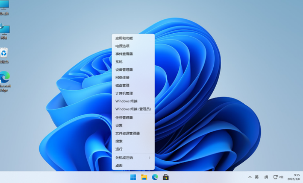Toggle the 拼 IME mode indicator
303x183 pixels.
pos(266,177)
